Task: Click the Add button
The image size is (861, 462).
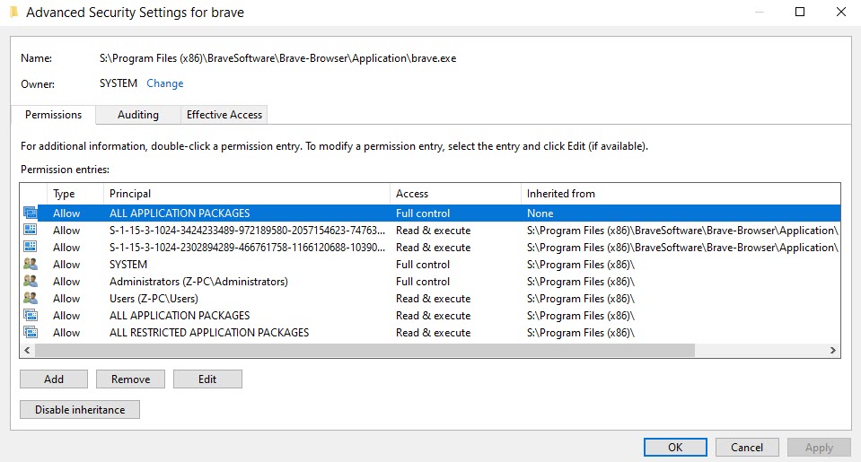Action: click(x=54, y=379)
